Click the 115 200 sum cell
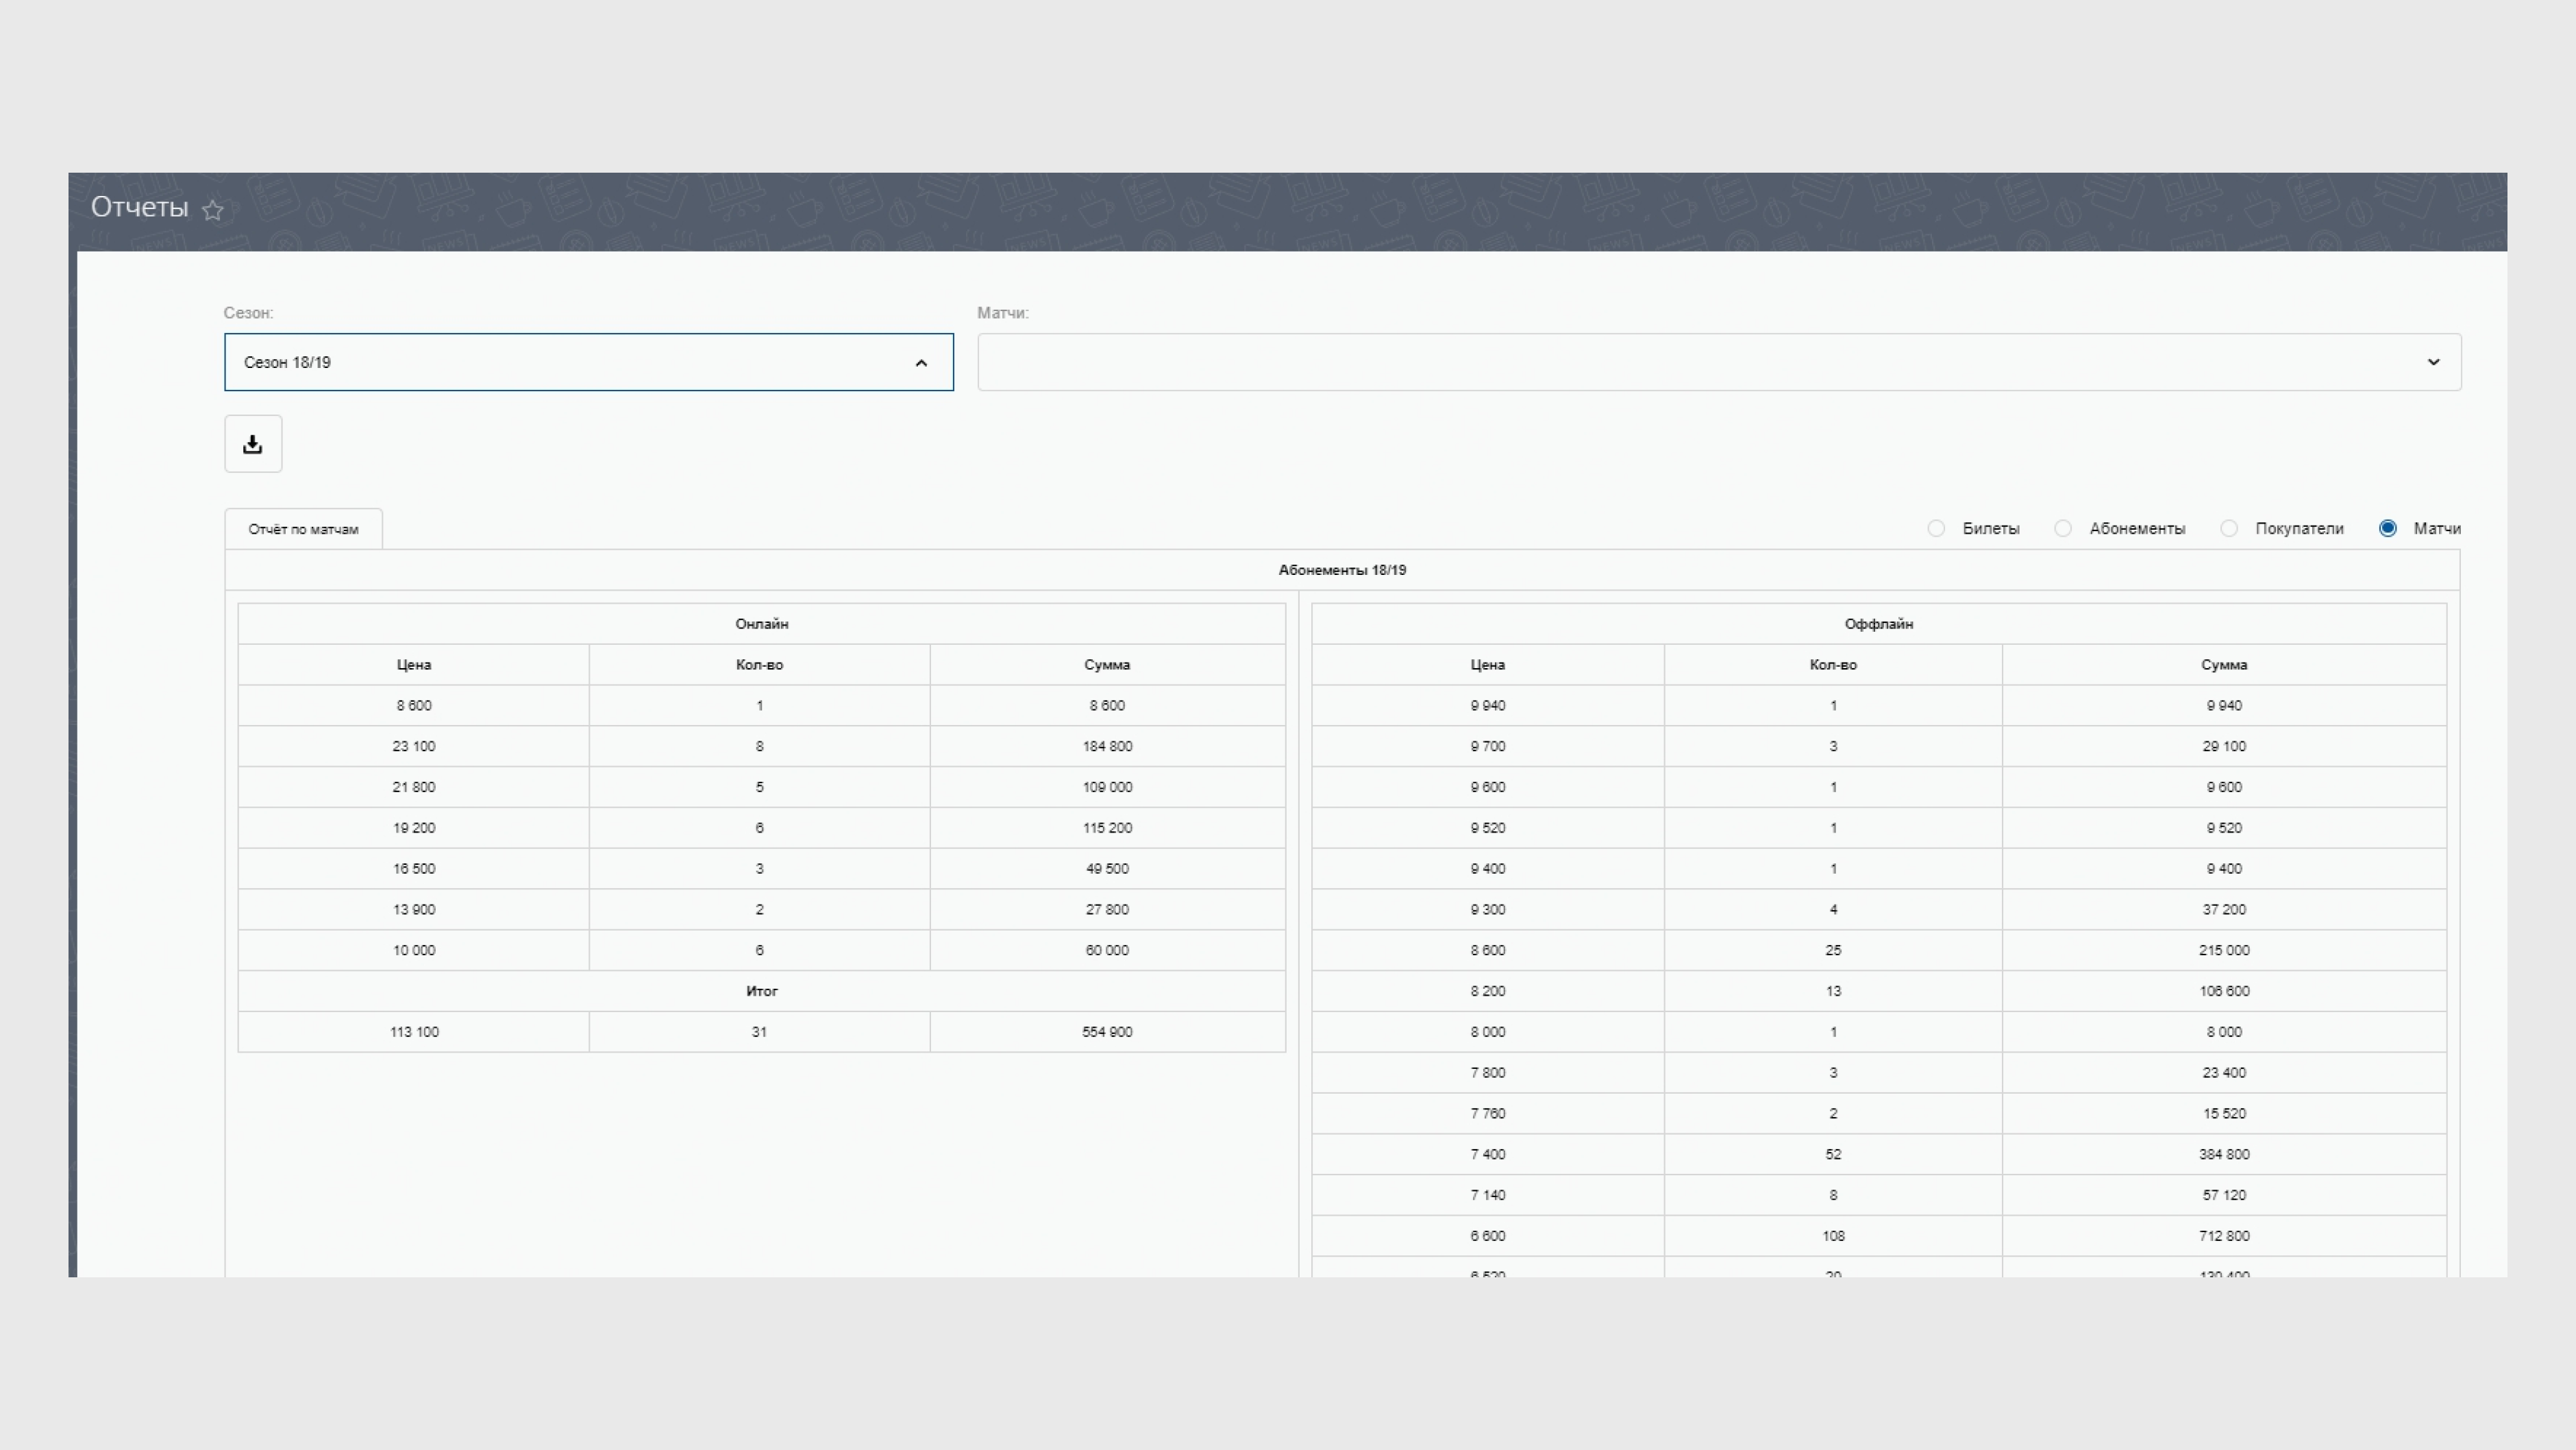This screenshot has height=1450, width=2576. click(1107, 828)
